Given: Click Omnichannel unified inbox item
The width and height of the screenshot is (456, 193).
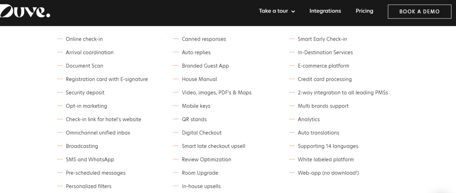Looking at the screenshot, I should coord(98,133).
